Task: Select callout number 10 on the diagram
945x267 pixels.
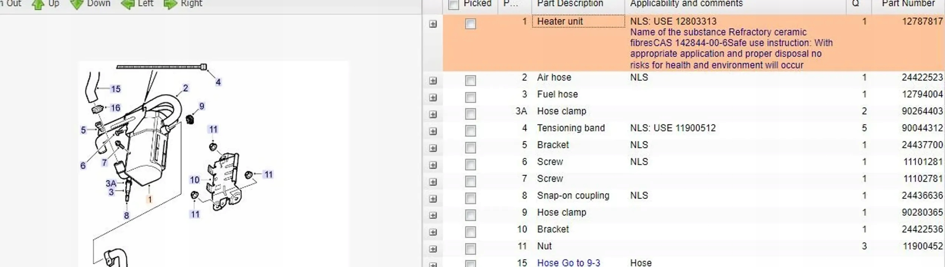Action: [195, 180]
